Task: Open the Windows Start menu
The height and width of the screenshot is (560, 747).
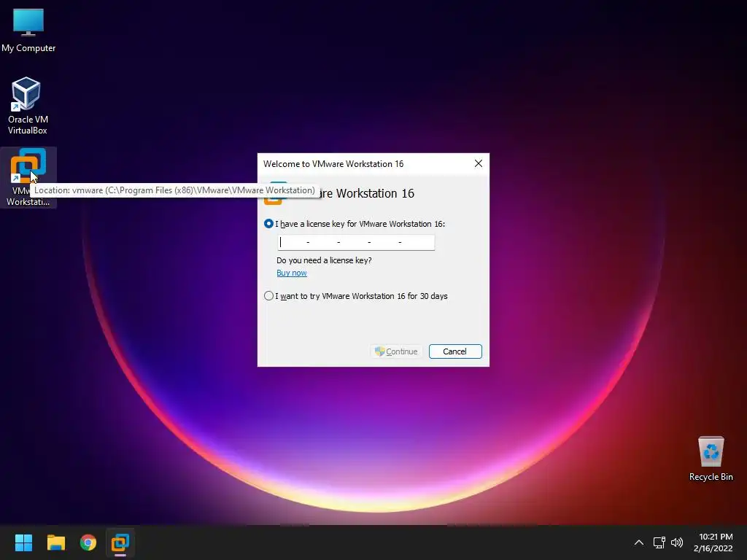Action: point(23,542)
